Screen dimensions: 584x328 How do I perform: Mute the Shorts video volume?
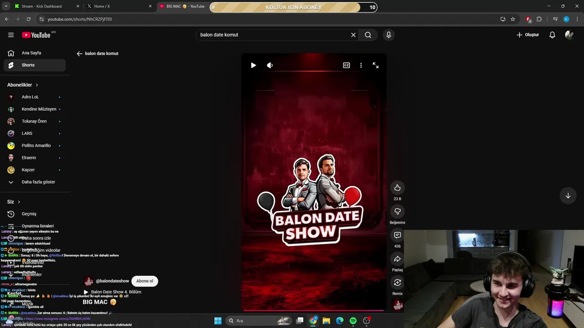tap(270, 66)
